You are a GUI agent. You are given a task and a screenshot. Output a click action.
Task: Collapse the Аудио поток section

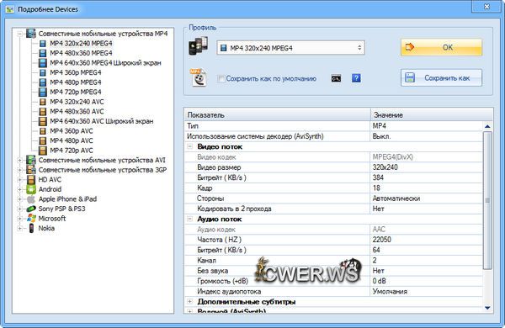190,219
